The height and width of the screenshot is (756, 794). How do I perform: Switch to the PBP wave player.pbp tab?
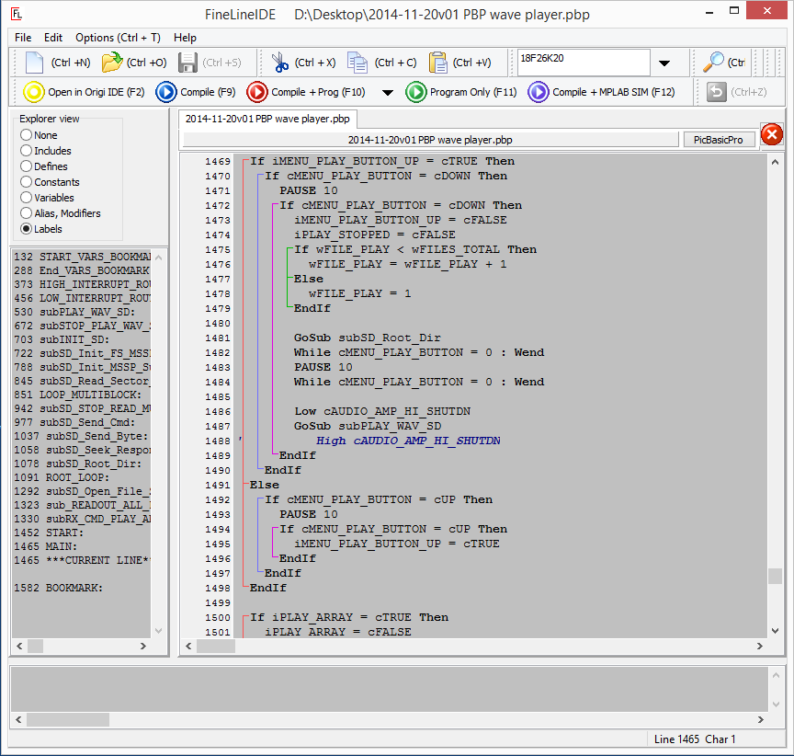(x=267, y=119)
